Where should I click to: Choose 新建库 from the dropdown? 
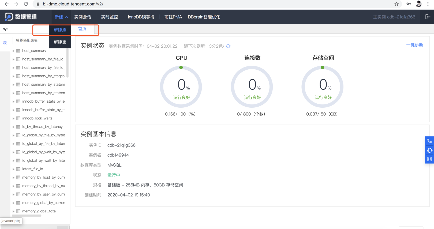click(60, 30)
